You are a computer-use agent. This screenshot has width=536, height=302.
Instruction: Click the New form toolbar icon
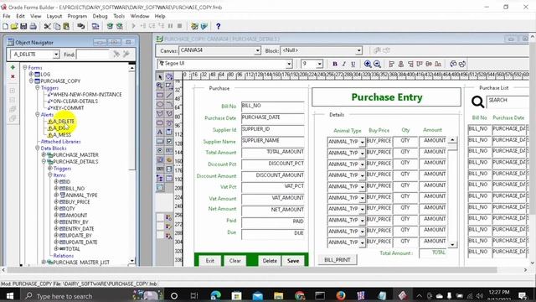[6, 26]
